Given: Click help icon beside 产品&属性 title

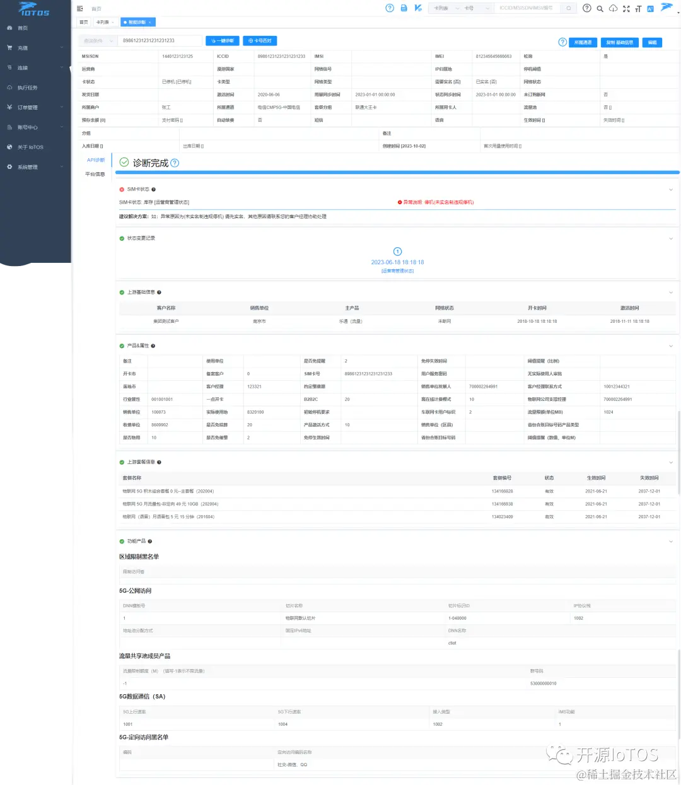Looking at the screenshot, I should [153, 346].
